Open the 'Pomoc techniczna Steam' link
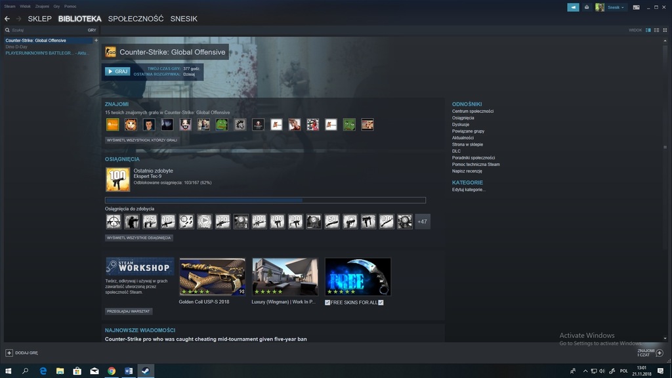Screen dimensions: 672x378 [x=476, y=164]
